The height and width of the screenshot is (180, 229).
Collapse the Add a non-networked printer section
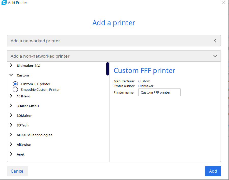[114, 56]
